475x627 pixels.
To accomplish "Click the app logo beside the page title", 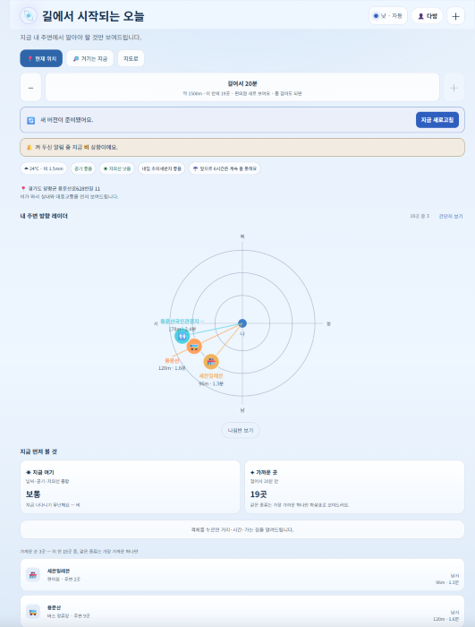I will [x=29, y=16].
